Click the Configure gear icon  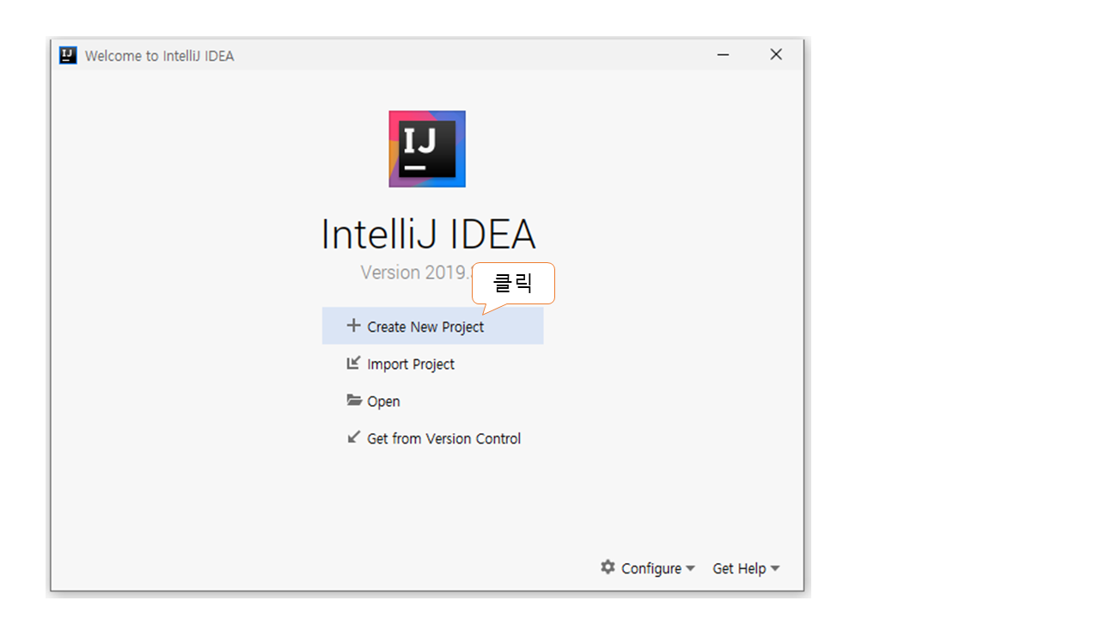(608, 567)
